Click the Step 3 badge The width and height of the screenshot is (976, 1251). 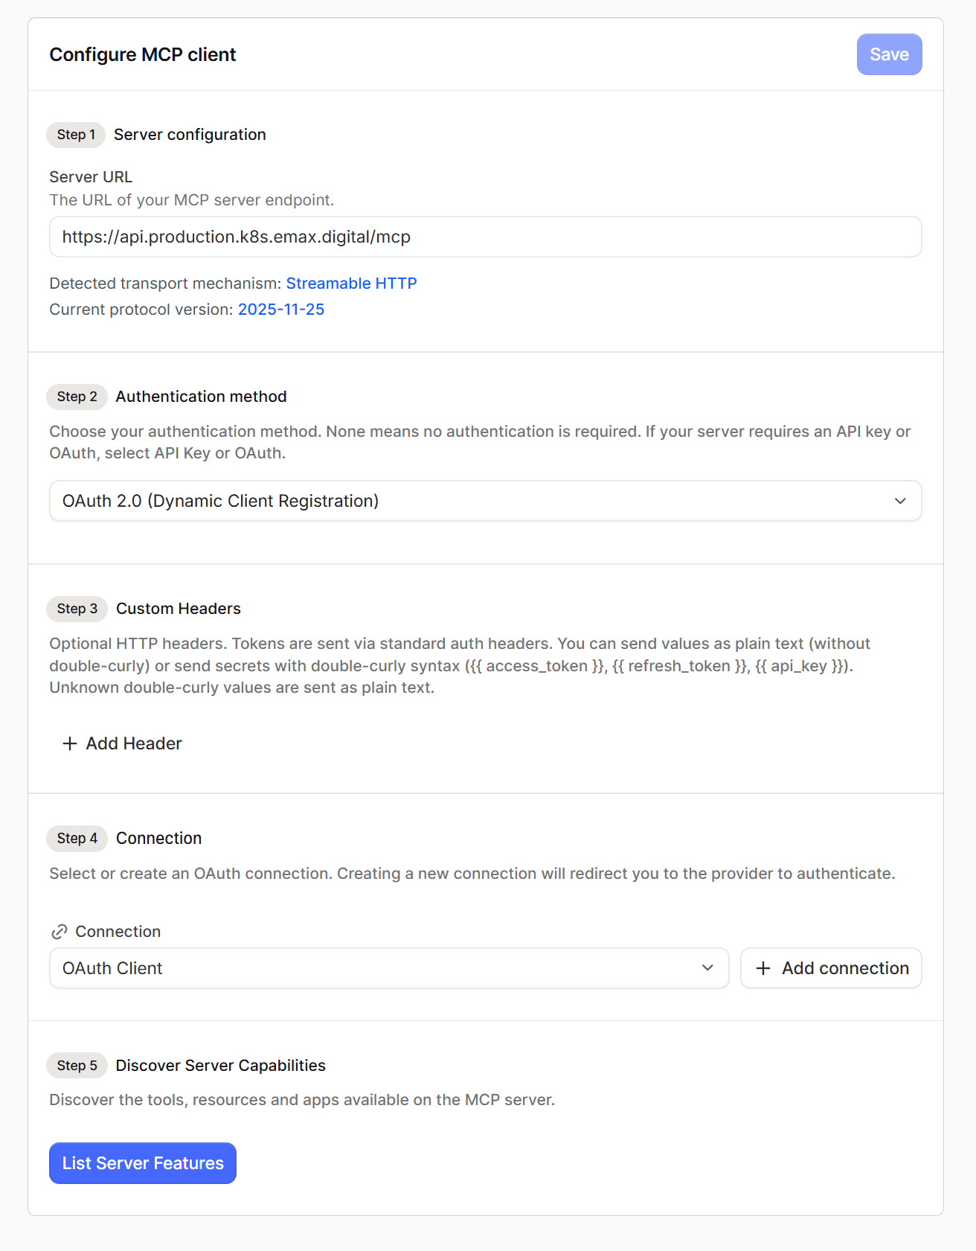tap(77, 609)
